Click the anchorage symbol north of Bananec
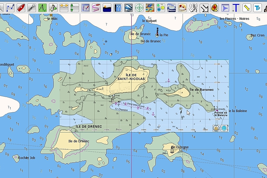The width and height of the screenshot is (267, 178). (169, 80)
